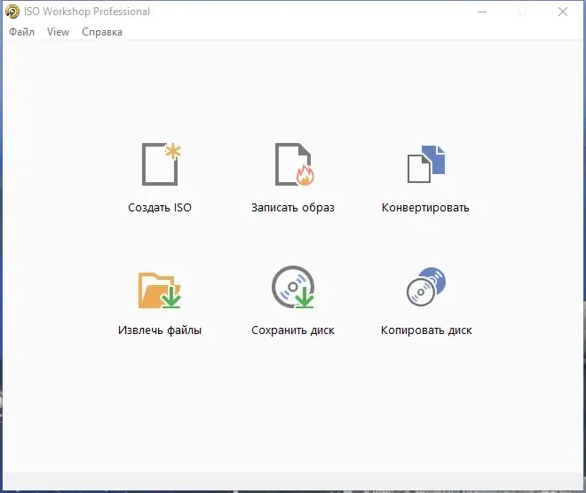The width and height of the screenshot is (586, 493).
Task: Click the Создать ISO page icon
Action: (x=161, y=164)
